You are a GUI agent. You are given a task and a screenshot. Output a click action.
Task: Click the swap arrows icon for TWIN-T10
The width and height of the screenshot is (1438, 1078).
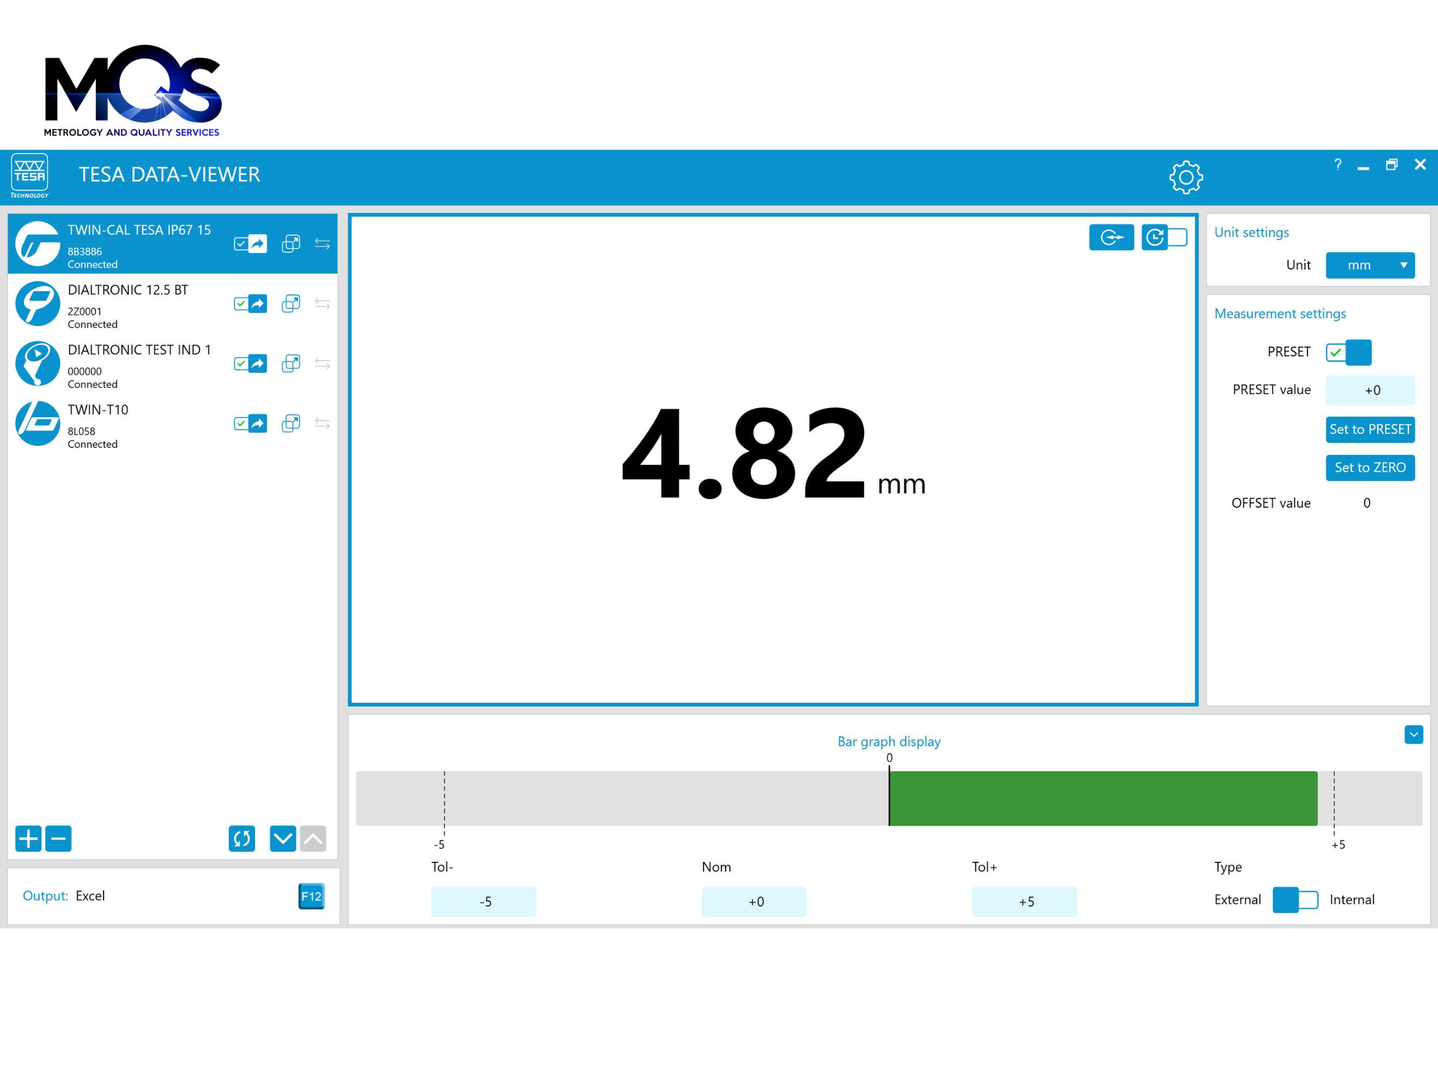click(x=322, y=423)
